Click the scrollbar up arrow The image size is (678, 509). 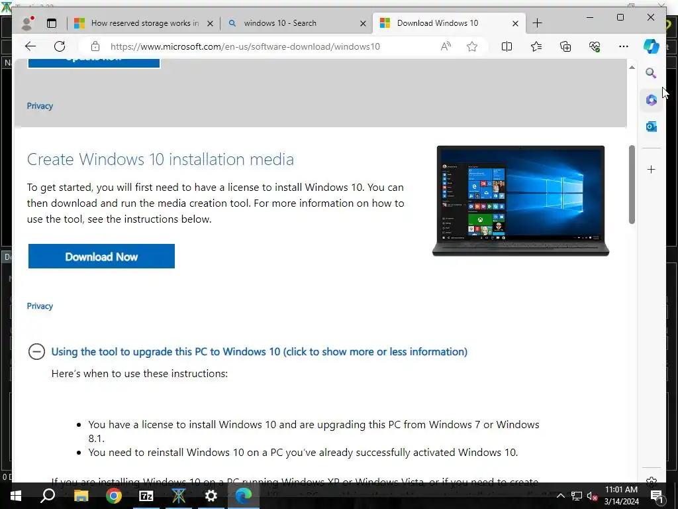click(x=632, y=68)
